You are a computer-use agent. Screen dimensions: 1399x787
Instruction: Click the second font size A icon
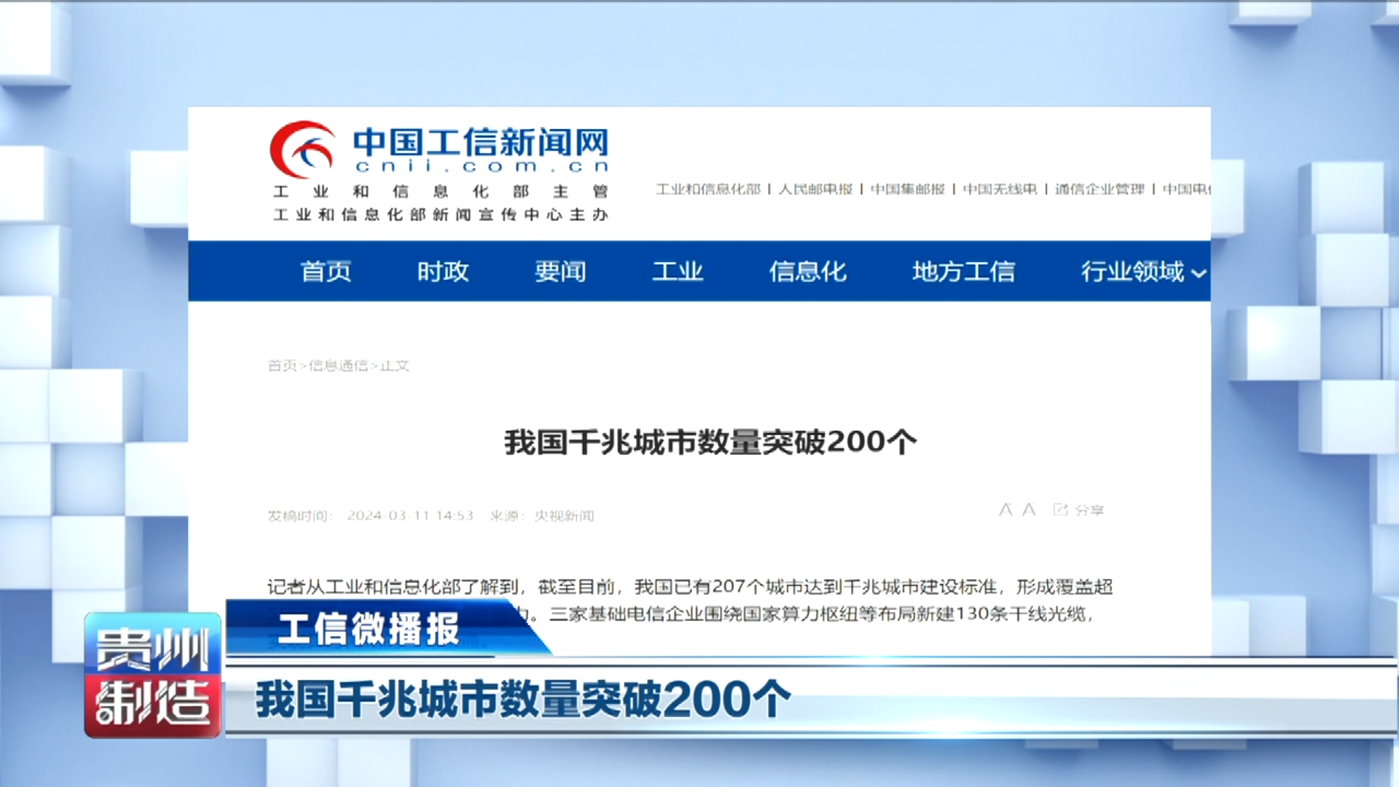[x=1029, y=509]
